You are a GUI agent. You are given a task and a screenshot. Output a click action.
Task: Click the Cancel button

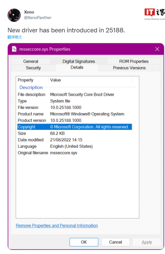115,242
